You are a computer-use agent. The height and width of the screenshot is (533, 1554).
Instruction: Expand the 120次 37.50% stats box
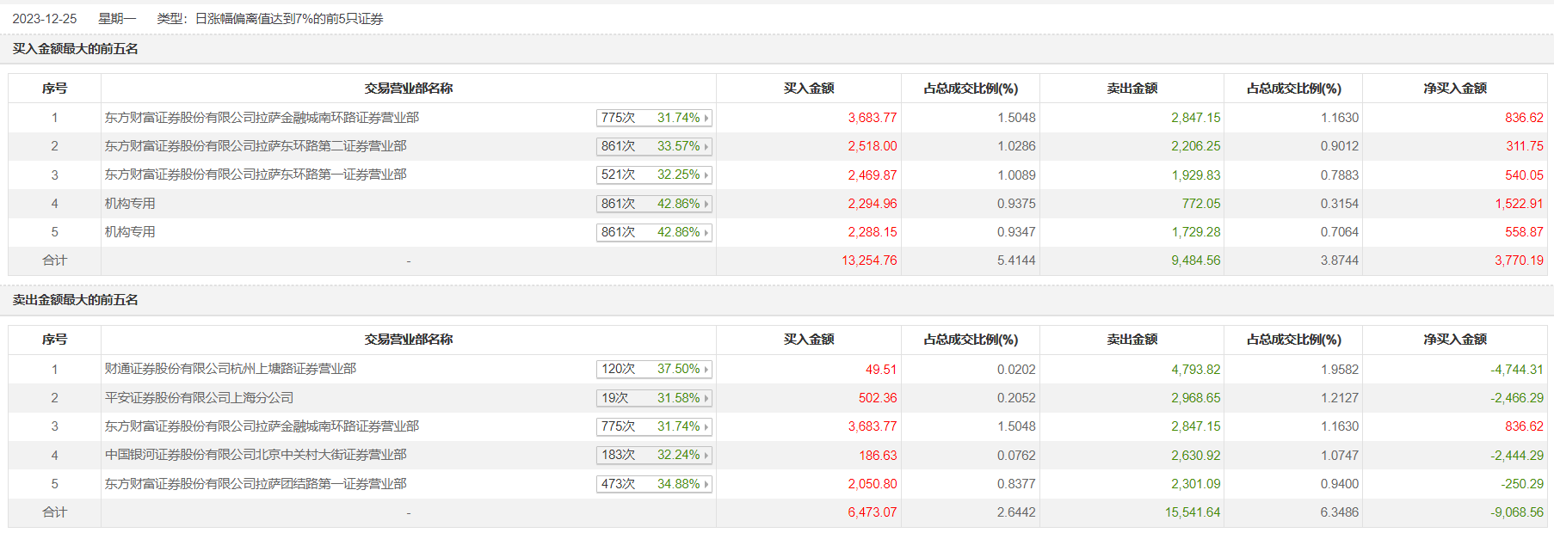[654, 370]
